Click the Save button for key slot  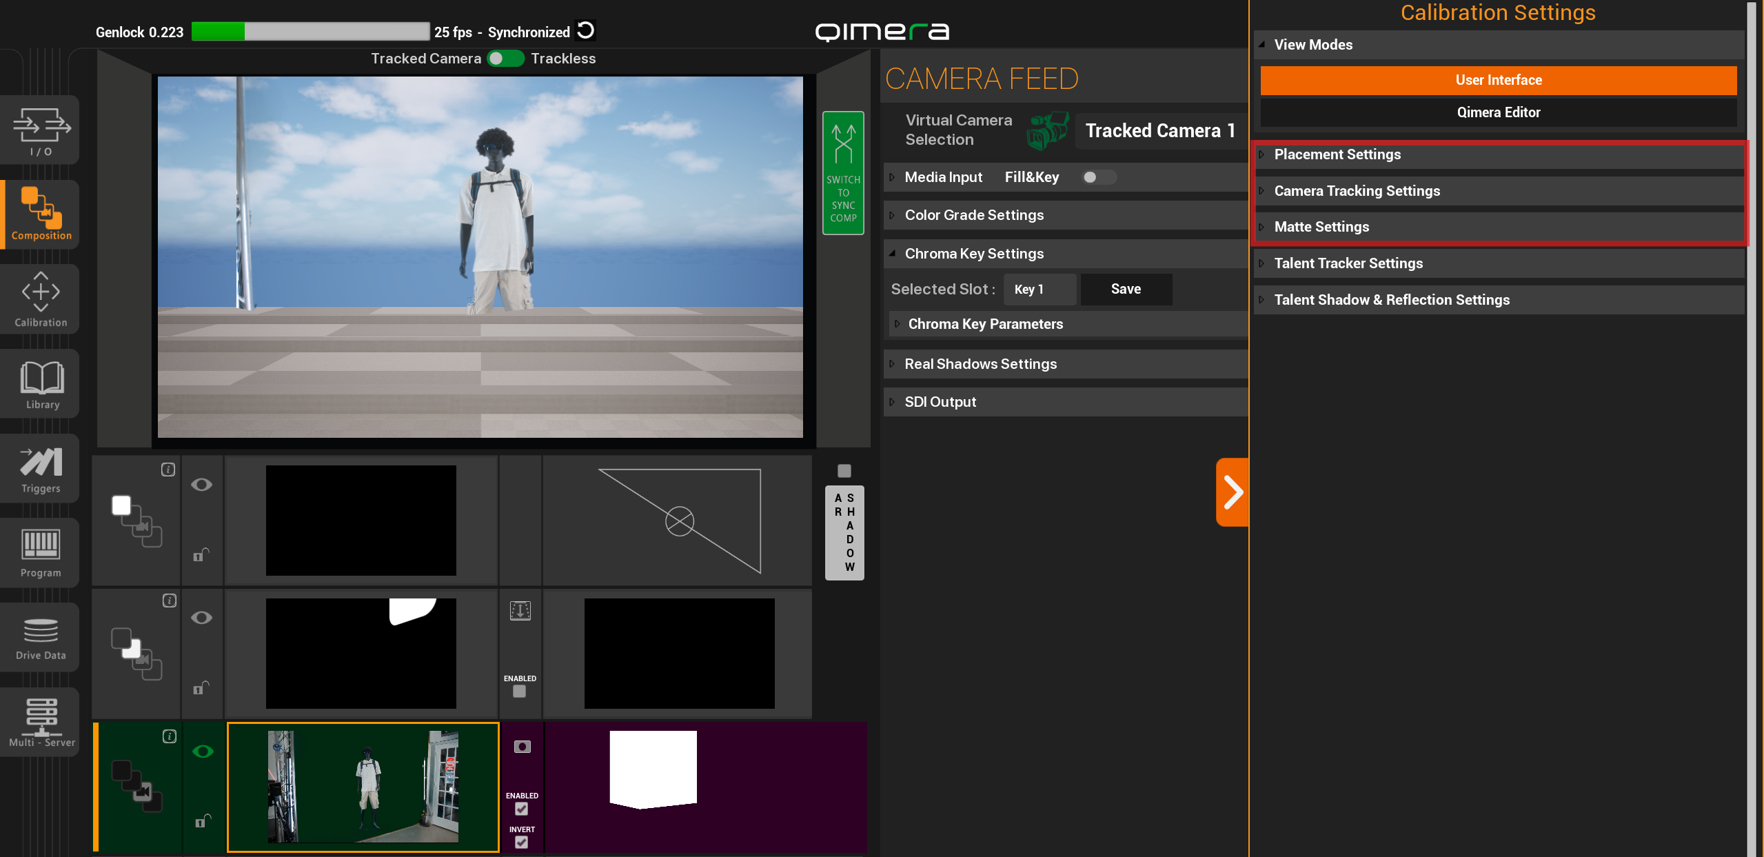pyautogui.click(x=1126, y=290)
